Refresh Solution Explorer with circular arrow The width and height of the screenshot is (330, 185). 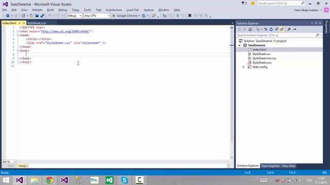point(271,29)
